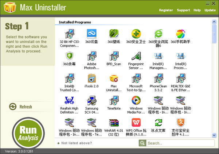Click the search magnifier icon
The width and height of the screenshot is (219, 154).
[142, 143]
